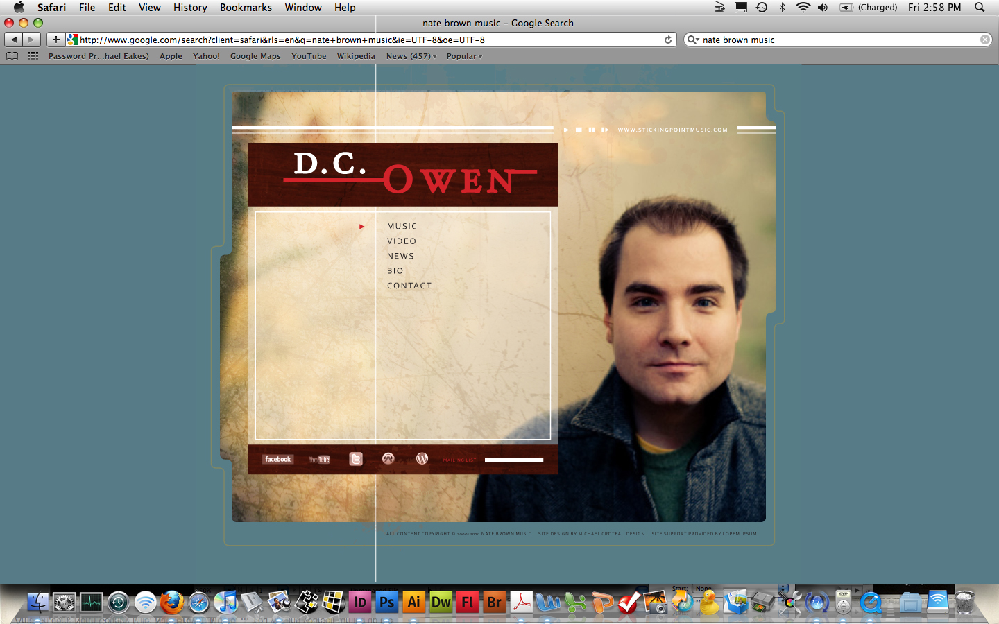Click the Facebook icon in the footer bar
This screenshot has width=999, height=624.
point(277,459)
